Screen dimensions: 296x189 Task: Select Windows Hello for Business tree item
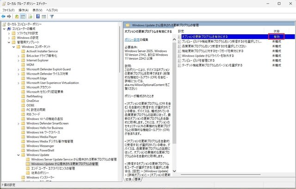45,128
